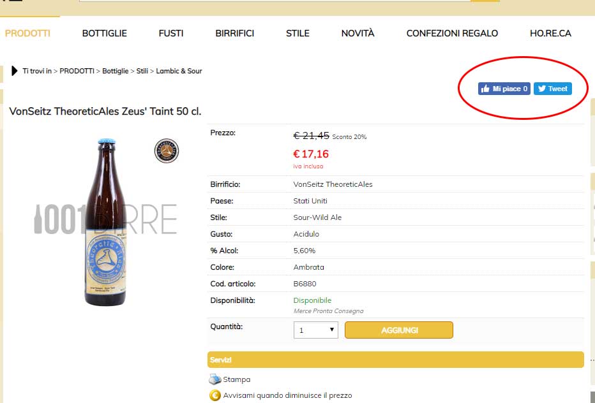Go to the NOVITÀ section

click(x=358, y=33)
